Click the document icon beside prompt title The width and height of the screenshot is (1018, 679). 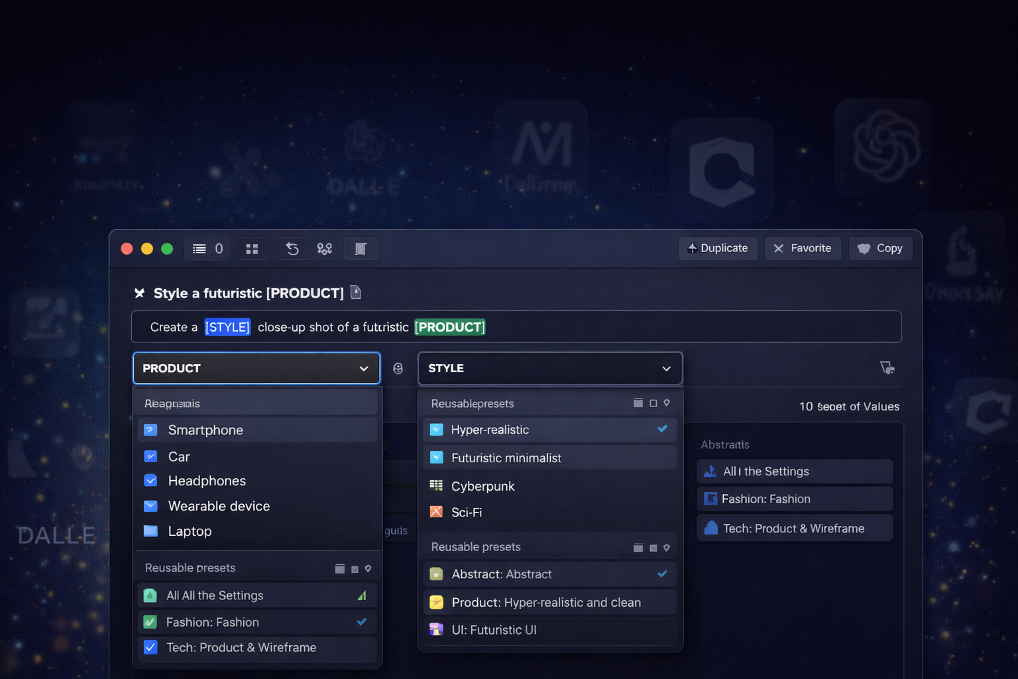coord(356,292)
